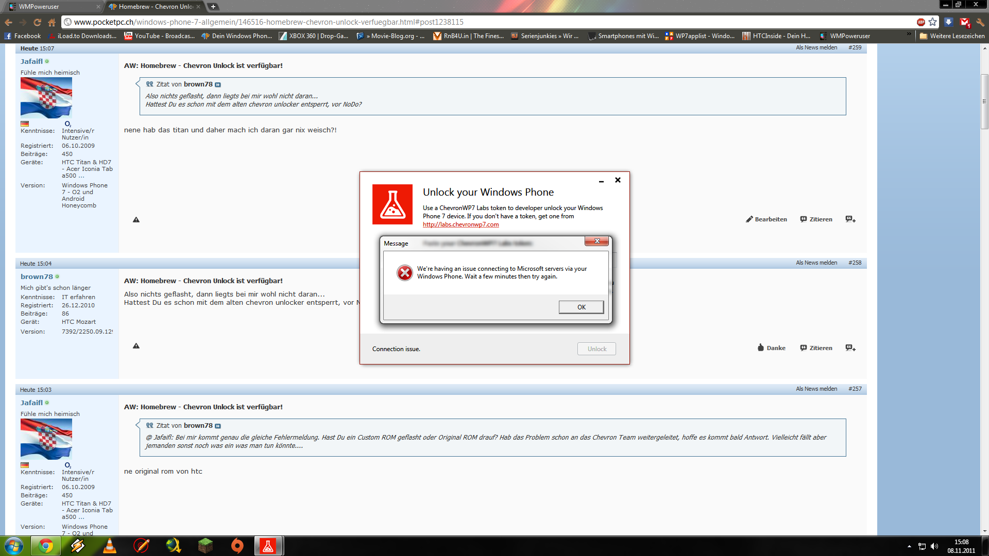The width and height of the screenshot is (989, 556).
Task: Open the blue download extension icon
Action: coord(948,22)
